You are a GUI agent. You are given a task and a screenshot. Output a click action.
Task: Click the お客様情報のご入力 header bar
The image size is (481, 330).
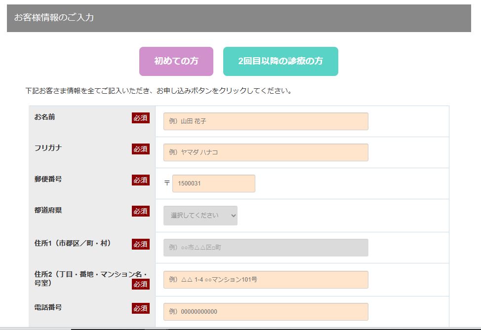[x=239, y=18]
